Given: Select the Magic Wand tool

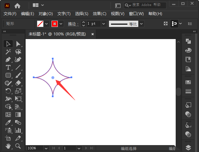Looking at the screenshot, I should pyautogui.click(x=8, y=52).
